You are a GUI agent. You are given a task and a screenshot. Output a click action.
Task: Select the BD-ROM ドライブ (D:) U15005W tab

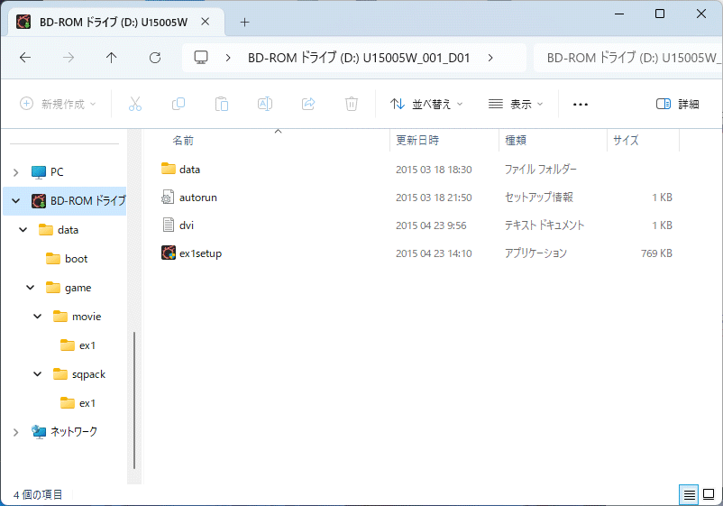pos(114,23)
